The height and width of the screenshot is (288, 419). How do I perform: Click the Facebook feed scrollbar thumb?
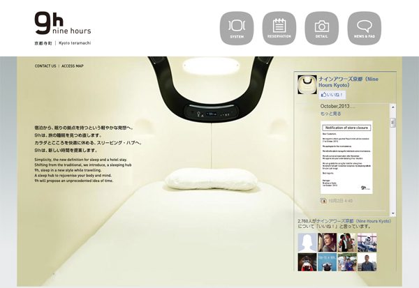392,123
